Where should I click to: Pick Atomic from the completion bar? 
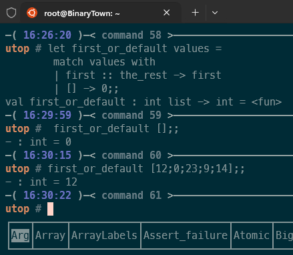click(252, 236)
